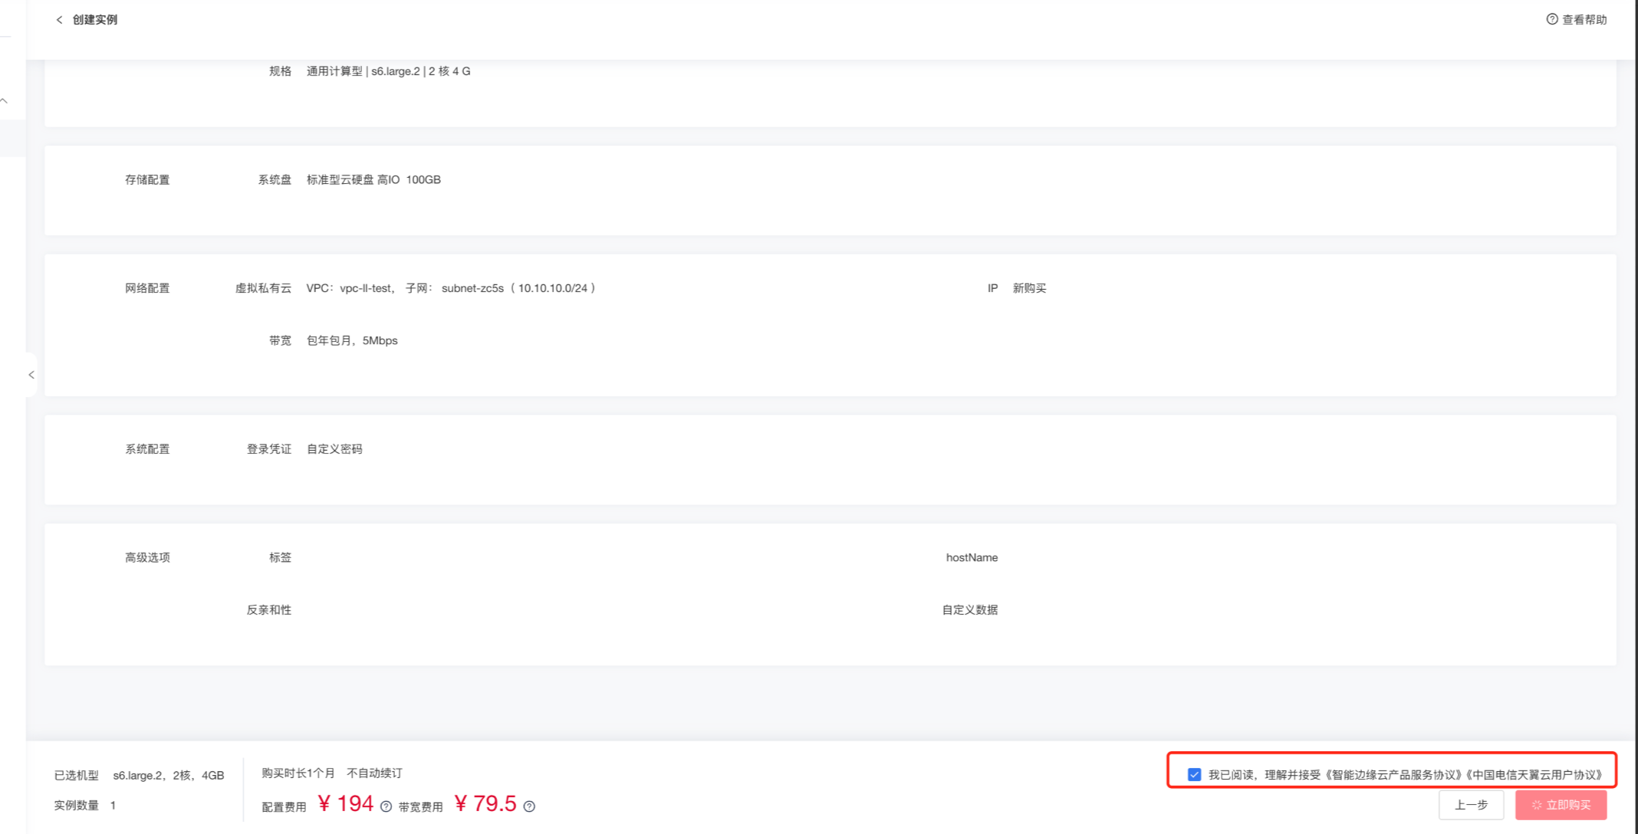Click the help icon next to ¥194
1638x834 pixels.
(386, 806)
